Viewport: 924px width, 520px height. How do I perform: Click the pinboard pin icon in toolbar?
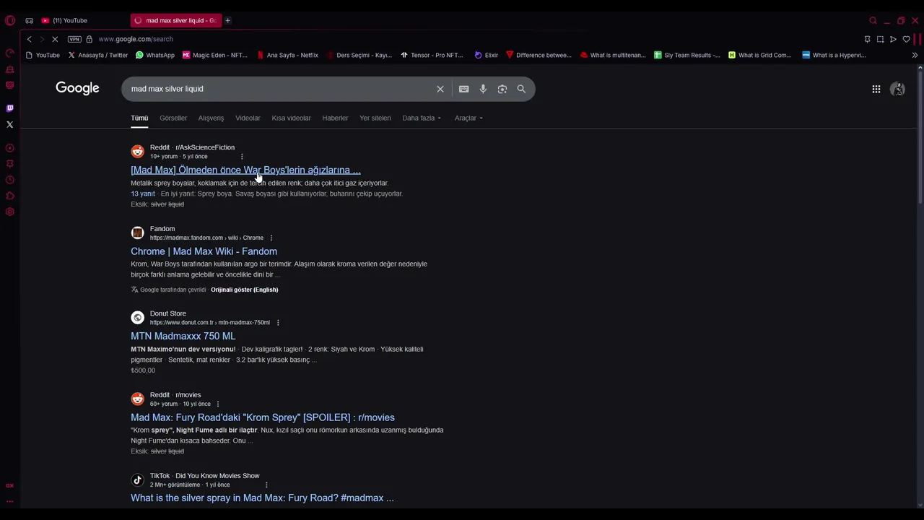[867, 39]
